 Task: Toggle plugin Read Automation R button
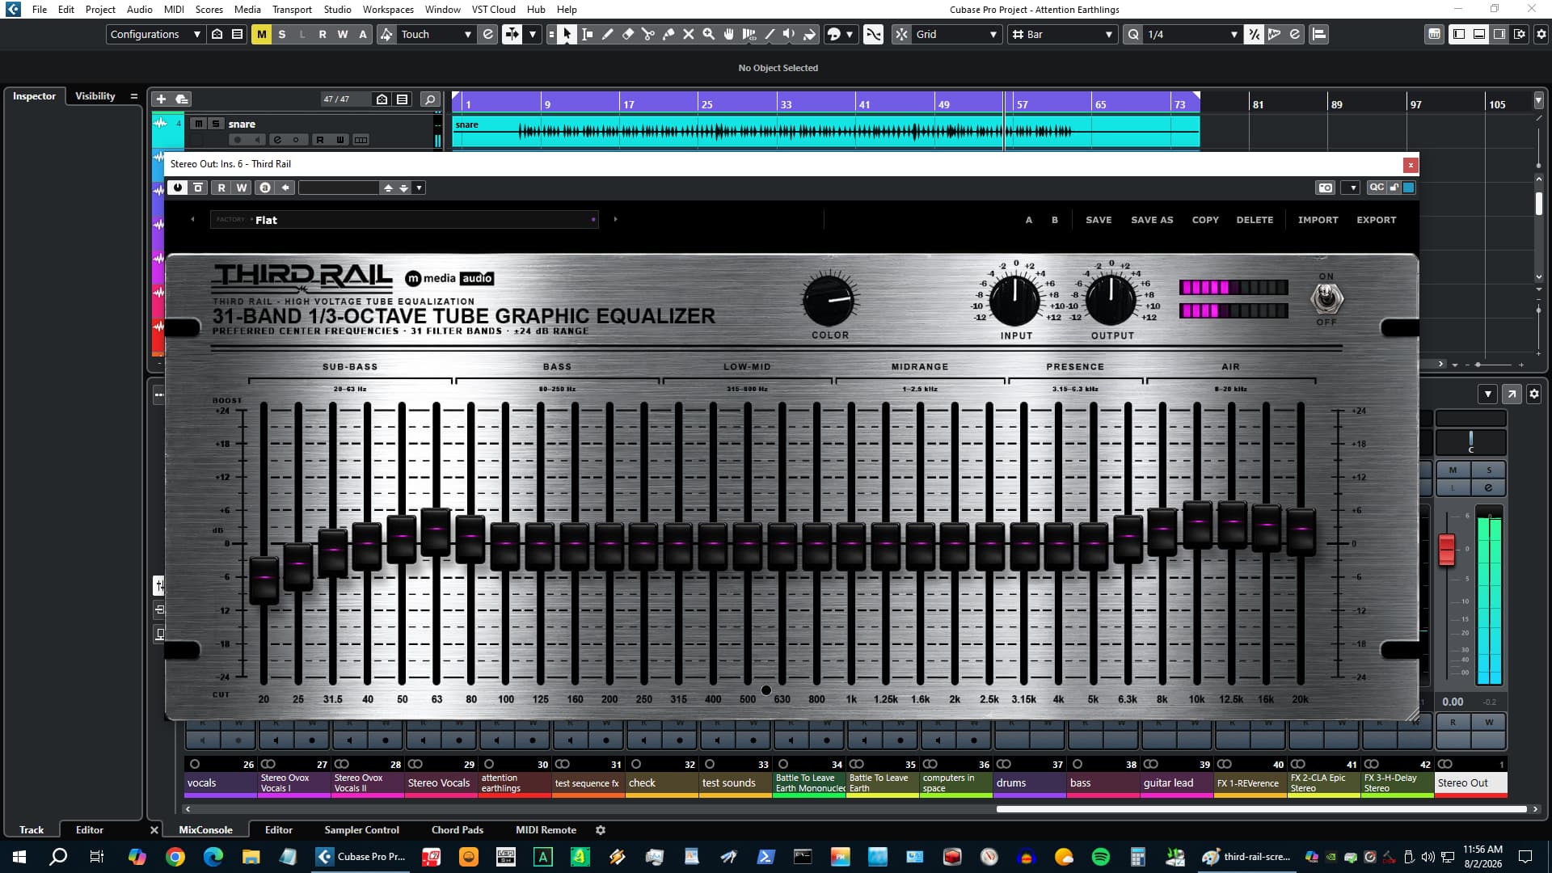[221, 188]
